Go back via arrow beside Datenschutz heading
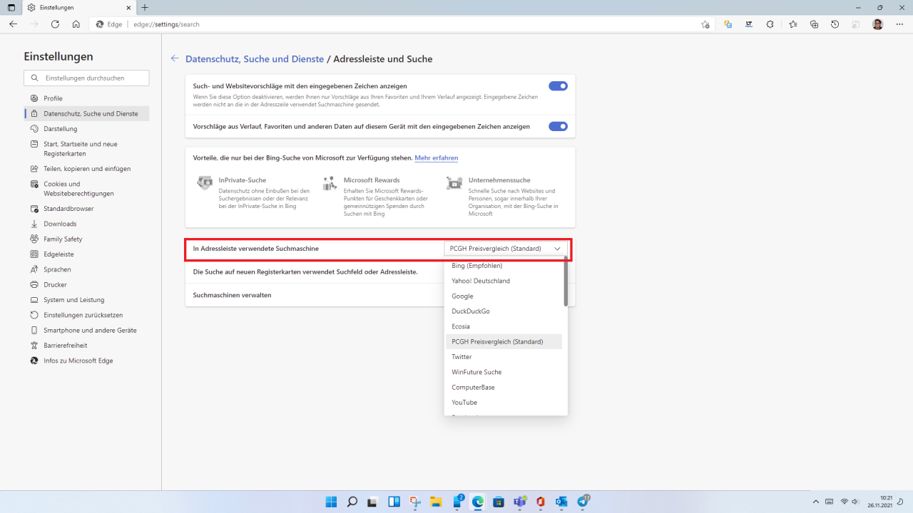The height and width of the screenshot is (513, 913). click(175, 59)
